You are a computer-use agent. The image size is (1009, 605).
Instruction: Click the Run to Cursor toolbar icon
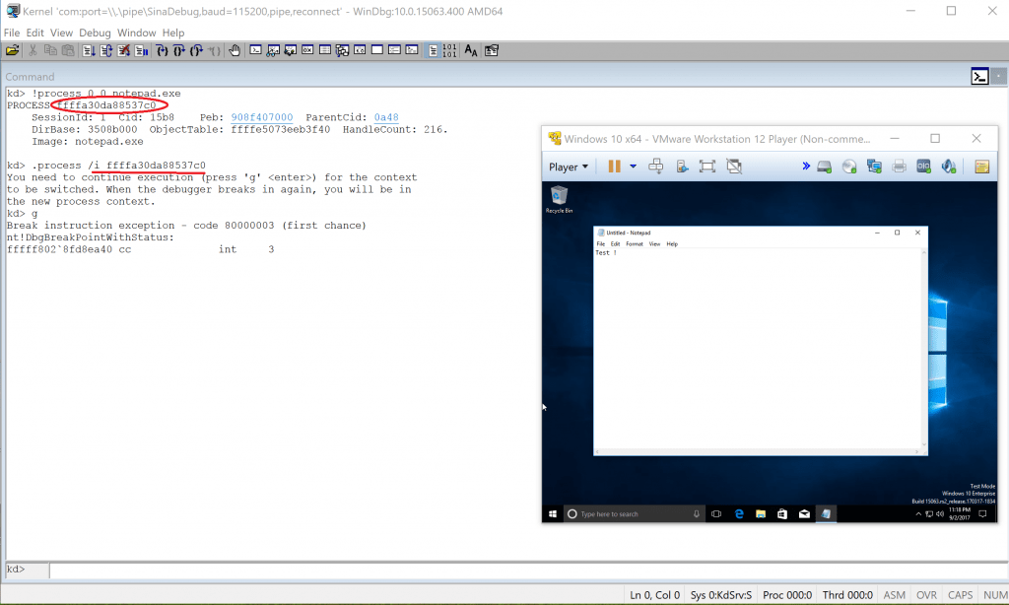tap(214, 50)
